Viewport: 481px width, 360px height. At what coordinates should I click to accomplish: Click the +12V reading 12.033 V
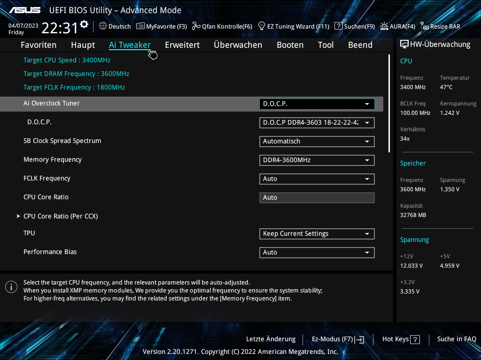click(x=411, y=266)
